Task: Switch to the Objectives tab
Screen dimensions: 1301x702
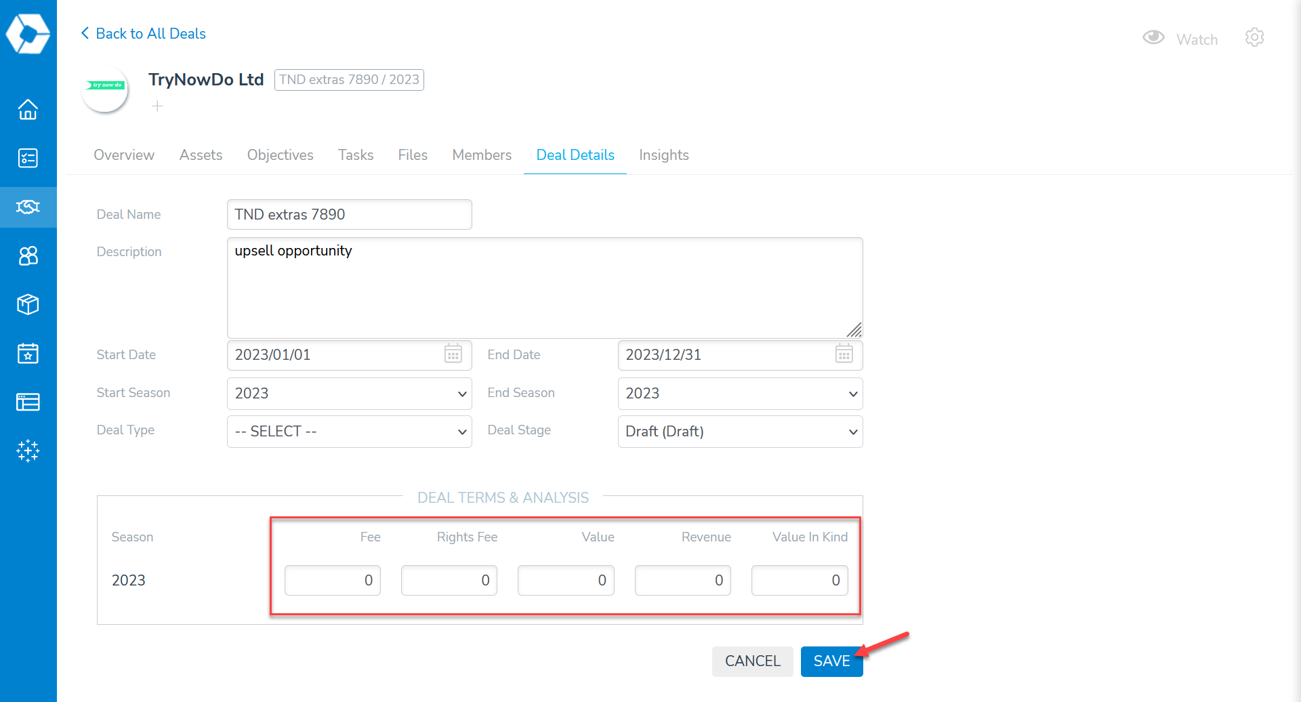Action: 280,155
